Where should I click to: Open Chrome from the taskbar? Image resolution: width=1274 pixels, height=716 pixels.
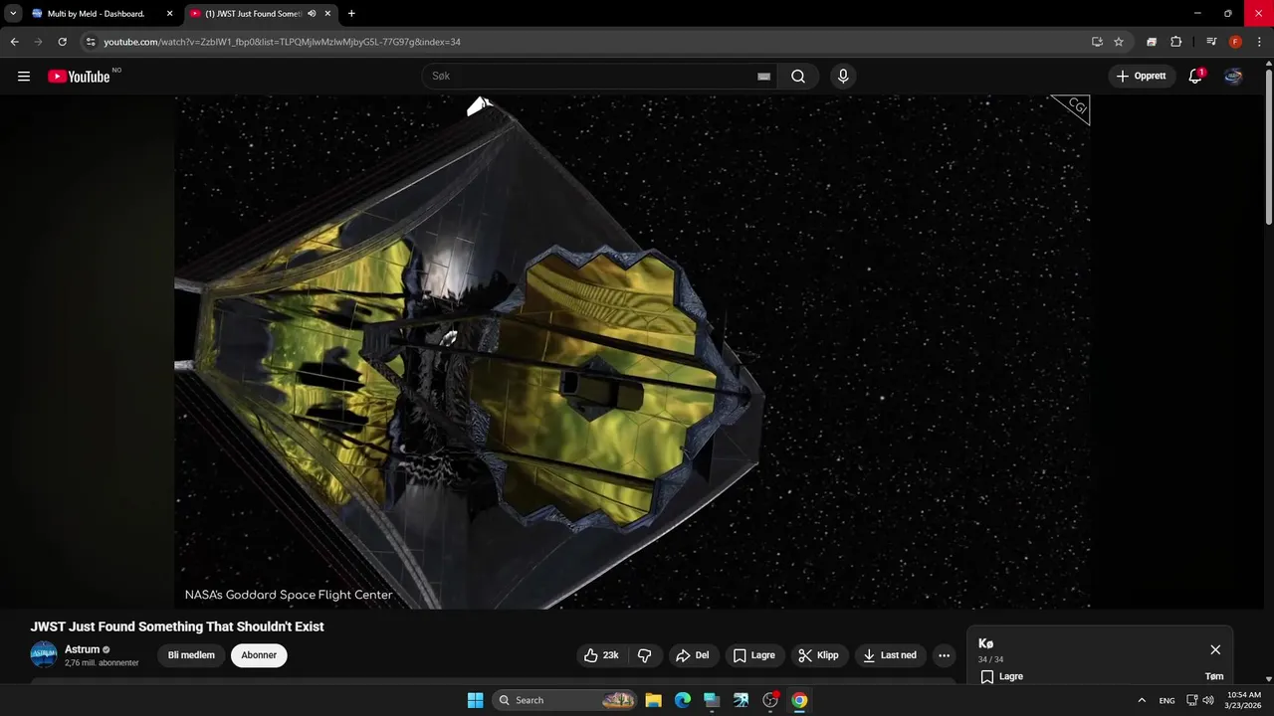point(799,700)
